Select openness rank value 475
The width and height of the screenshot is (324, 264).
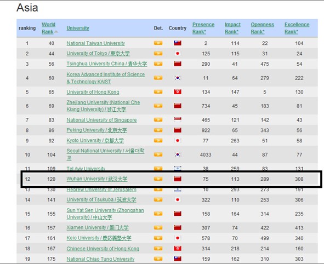(265, 64)
